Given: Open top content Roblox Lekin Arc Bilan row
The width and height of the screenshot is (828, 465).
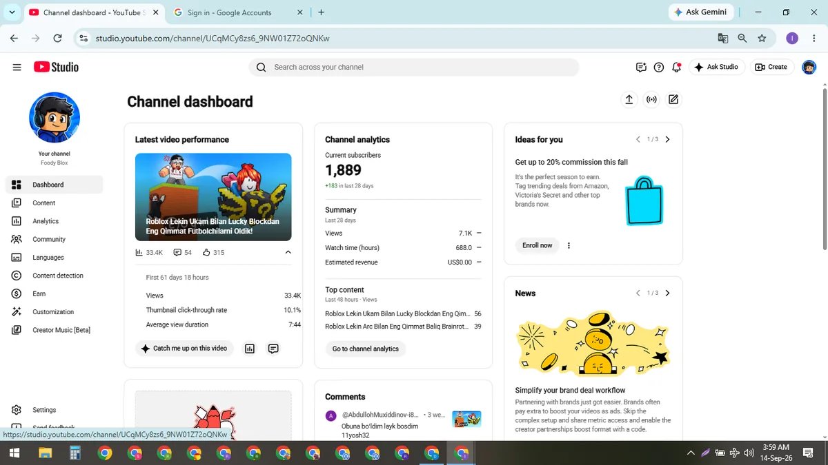Looking at the screenshot, I should (x=403, y=327).
